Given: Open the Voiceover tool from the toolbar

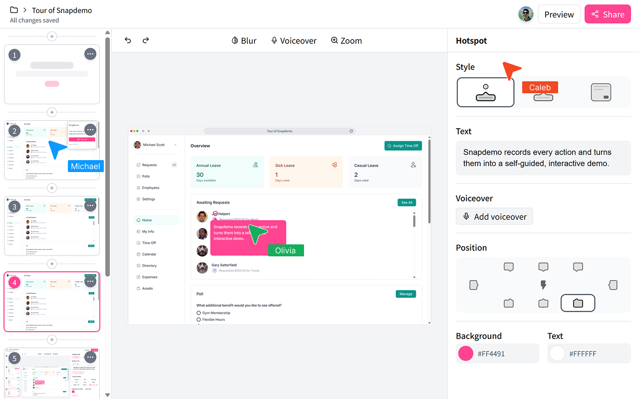Looking at the screenshot, I should click(x=294, y=40).
